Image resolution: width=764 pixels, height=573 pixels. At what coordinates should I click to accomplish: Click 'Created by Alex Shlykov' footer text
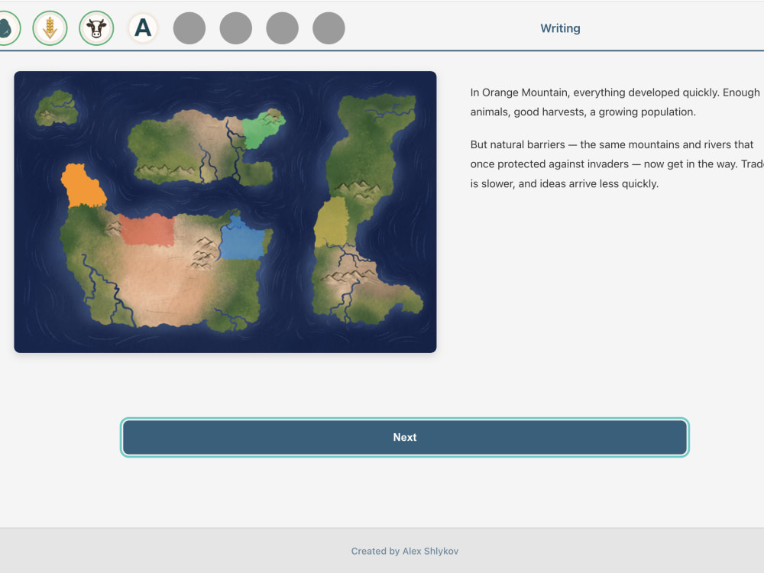tap(405, 551)
